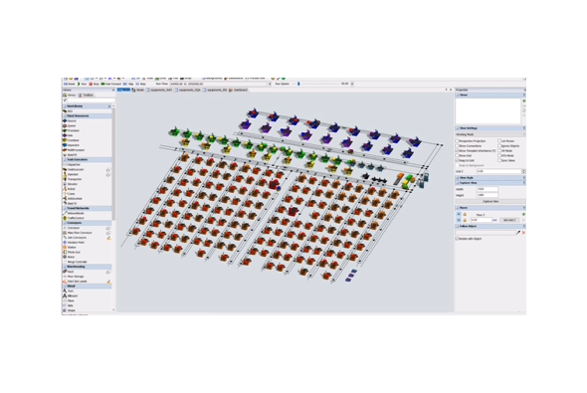Pick the Processor object icon
The width and height of the screenshot is (587, 393).
tap(65, 130)
